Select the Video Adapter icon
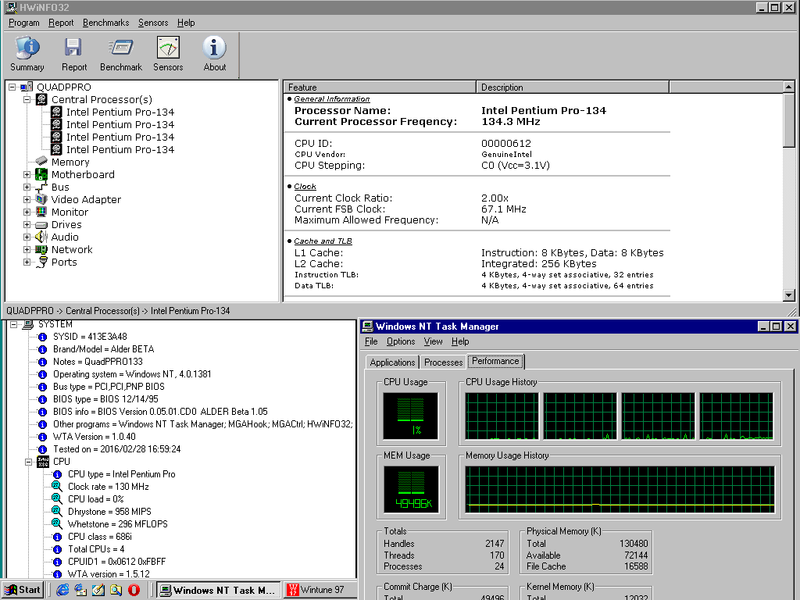 tap(42, 199)
